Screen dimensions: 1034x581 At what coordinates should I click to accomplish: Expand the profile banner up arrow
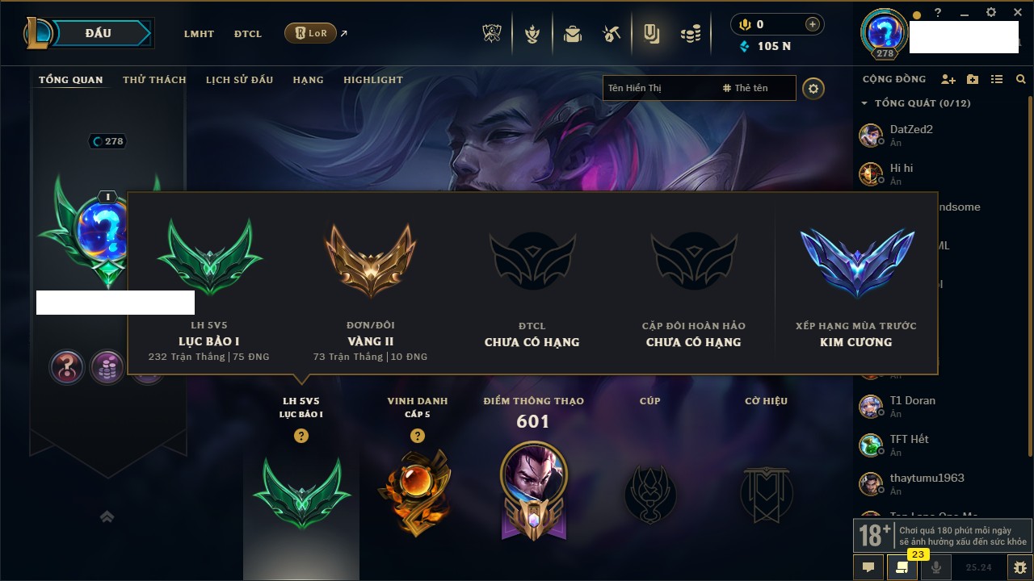[x=107, y=516]
